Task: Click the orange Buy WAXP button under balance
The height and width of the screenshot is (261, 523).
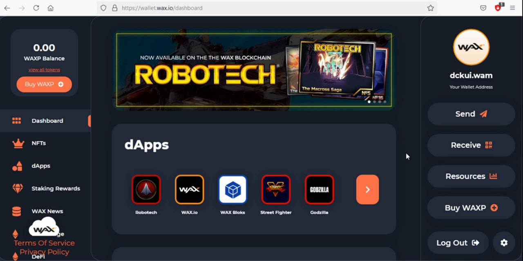Action: 44,84
